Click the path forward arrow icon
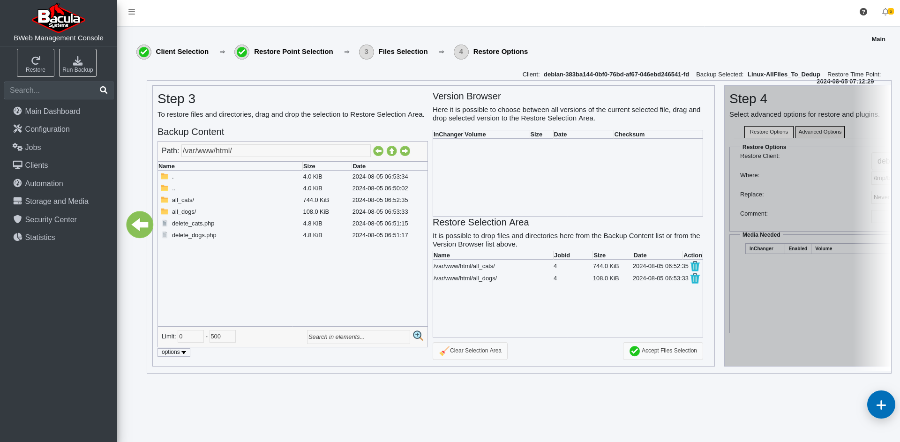 tap(405, 151)
